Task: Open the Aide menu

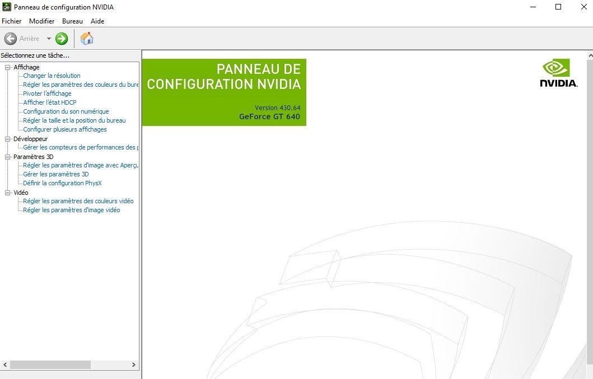Action: click(x=97, y=21)
